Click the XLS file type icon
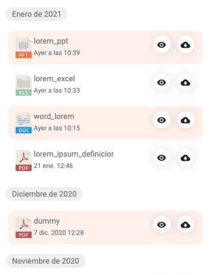 23,85
